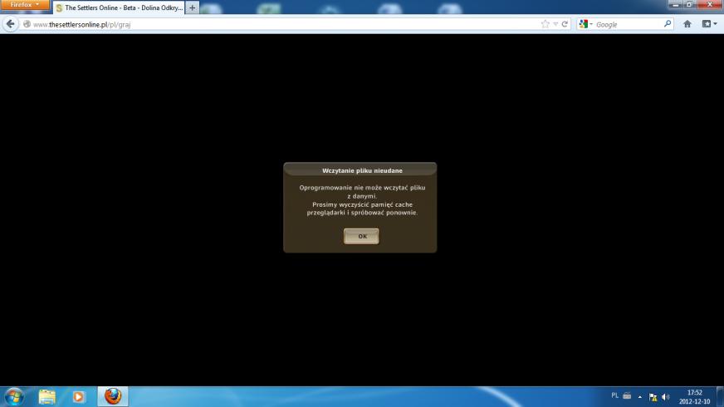This screenshot has width=724, height=407.
Task: Open a new browser tab
Action: pos(193,7)
